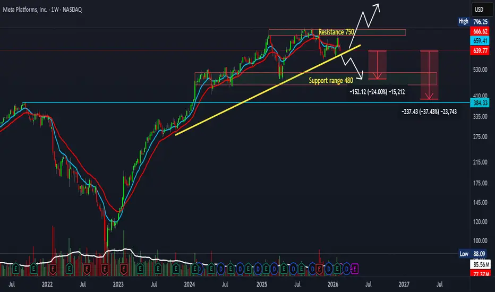Click the red earnings marker directly above the 2023 label
This screenshot has height=292, width=495.
click(x=124, y=269)
